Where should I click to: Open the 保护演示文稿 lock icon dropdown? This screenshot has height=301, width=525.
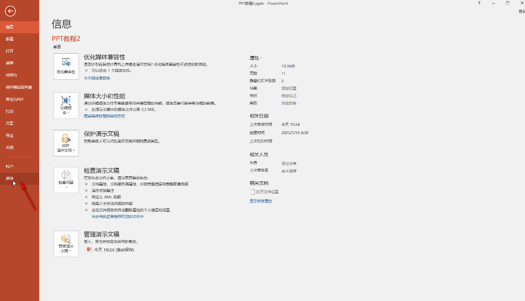pyautogui.click(x=66, y=143)
